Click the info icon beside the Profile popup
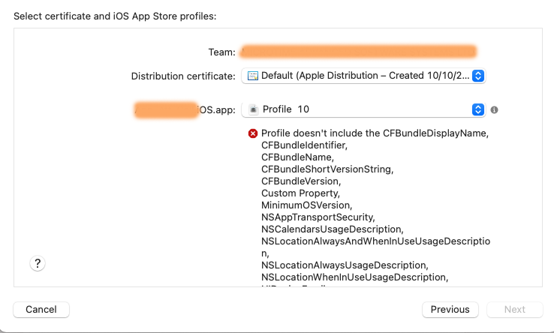The image size is (554, 333). pos(494,109)
